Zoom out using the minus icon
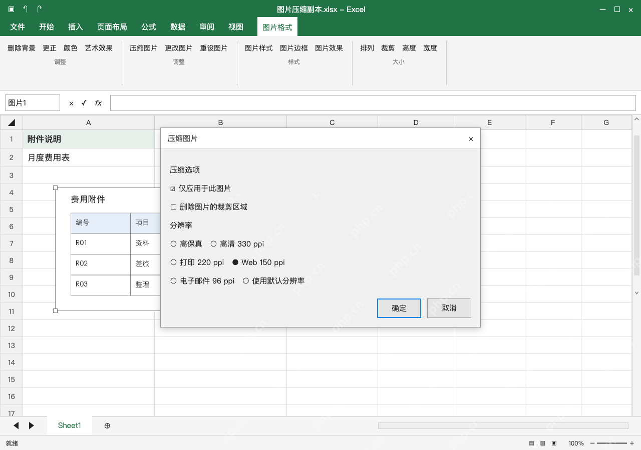The width and height of the screenshot is (641, 450). pyautogui.click(x=592, y=443)
